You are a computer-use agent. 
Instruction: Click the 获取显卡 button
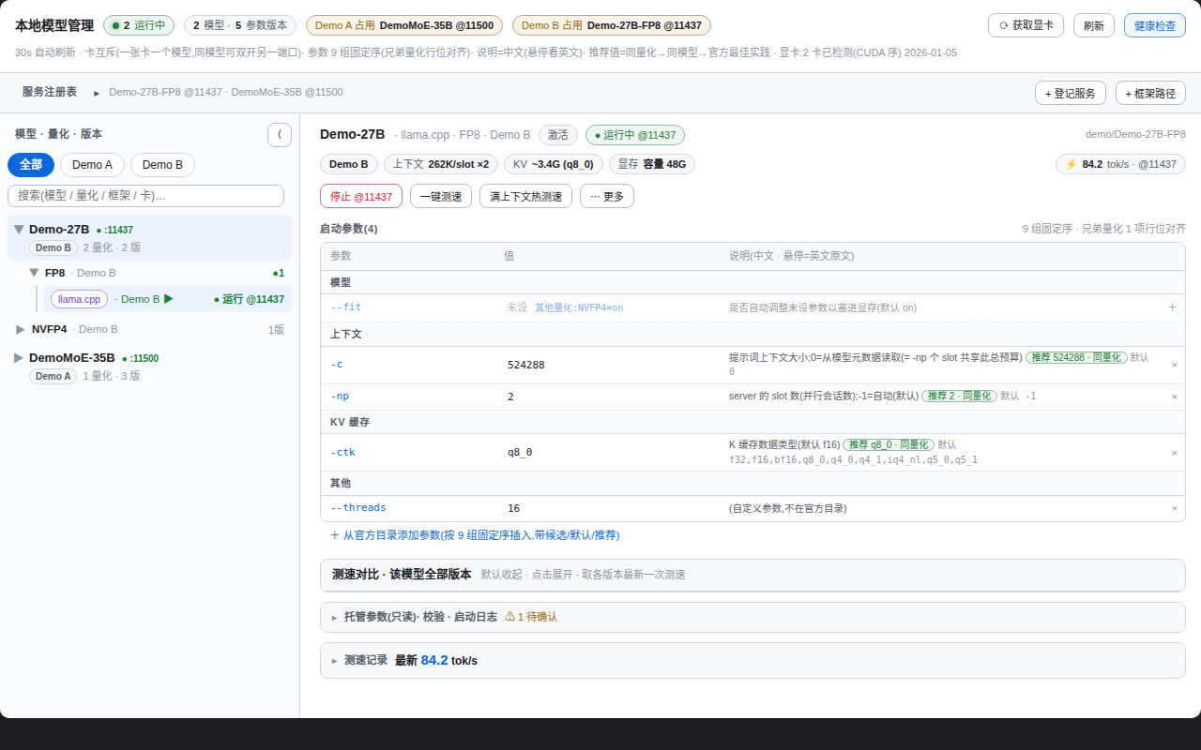1026,25
